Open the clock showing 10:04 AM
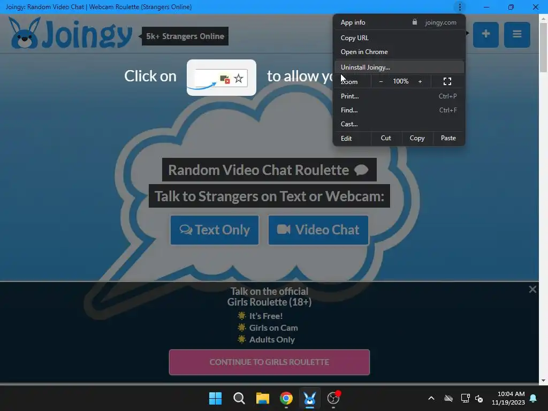548x411 pixels. tap(508, 398)
